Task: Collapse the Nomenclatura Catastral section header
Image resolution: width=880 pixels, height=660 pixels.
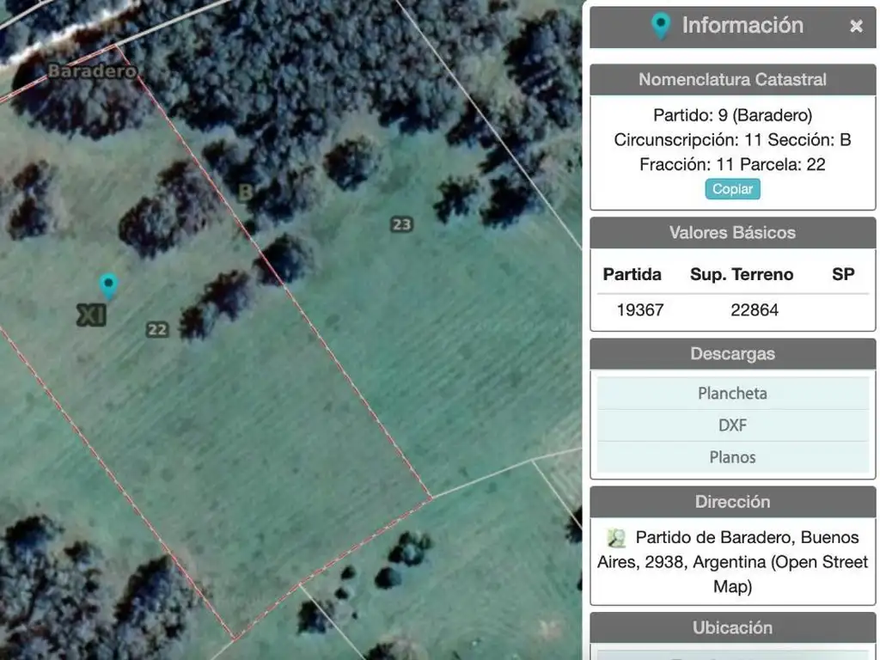Action: (x=732, y=80)
